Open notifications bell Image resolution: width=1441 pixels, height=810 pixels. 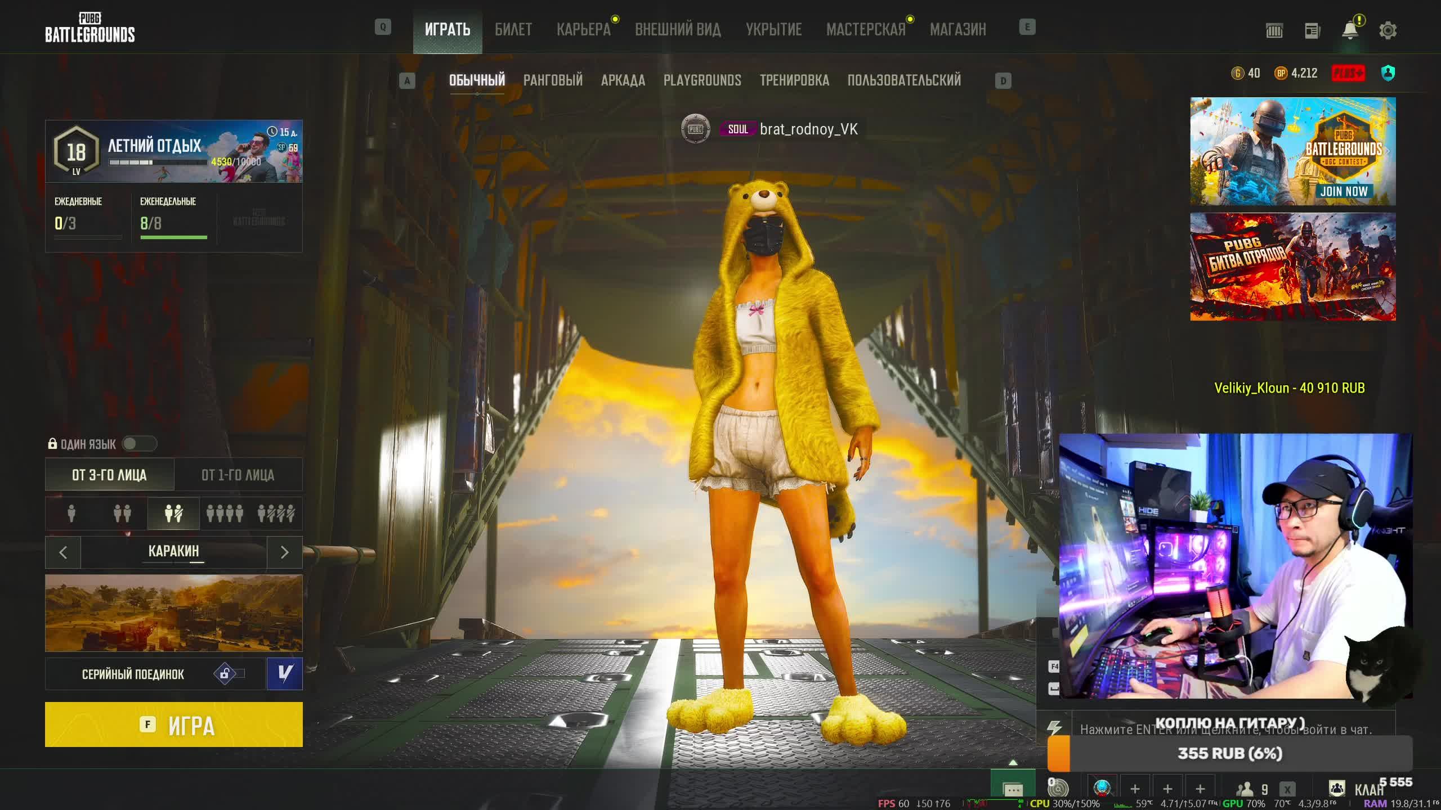click(x=1350, y=30)
